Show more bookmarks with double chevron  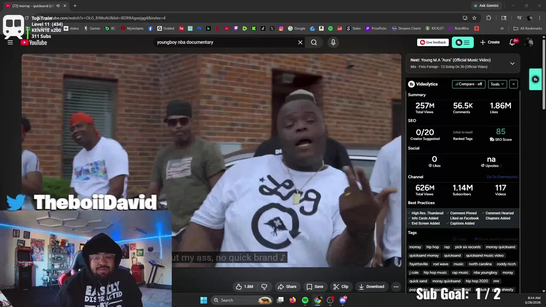(502, 29)
